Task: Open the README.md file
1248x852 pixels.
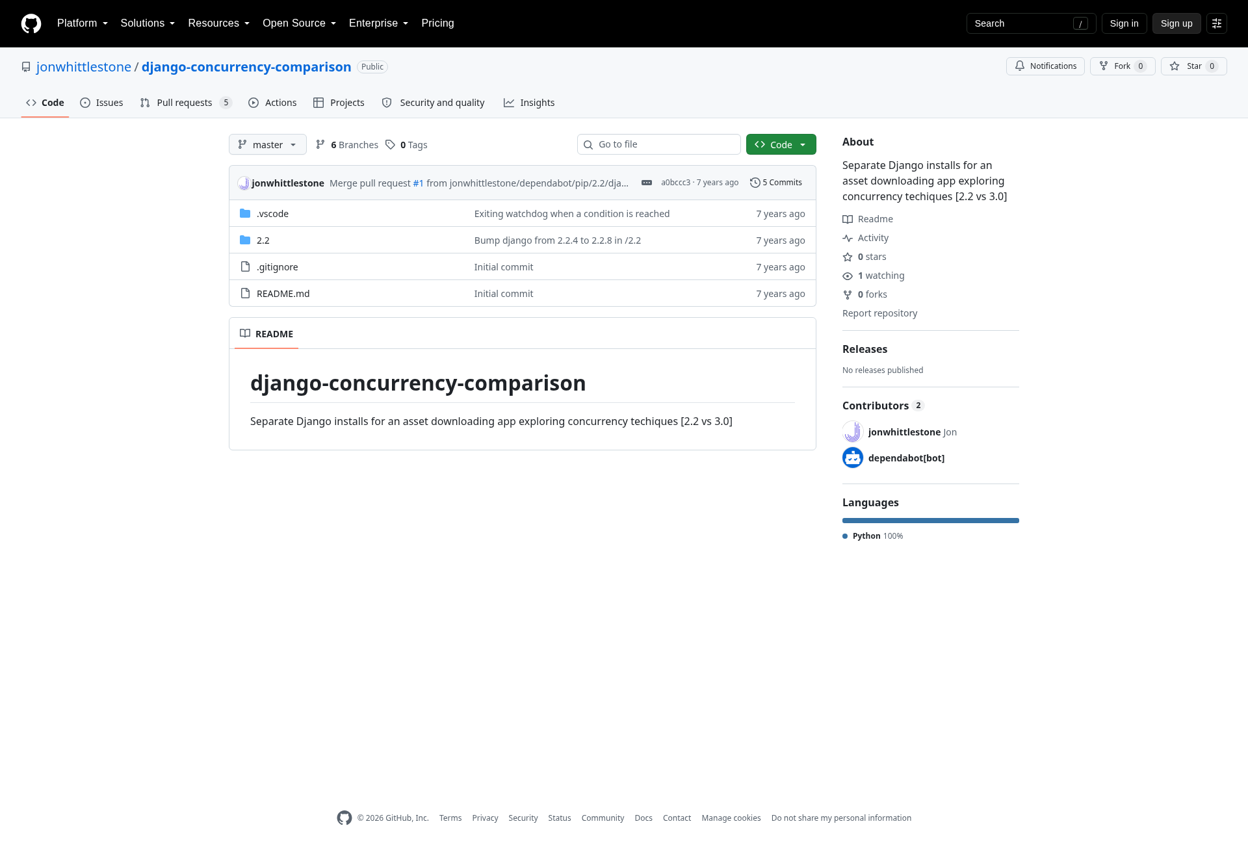Action: pyautogui.click(x=283, y=294)
